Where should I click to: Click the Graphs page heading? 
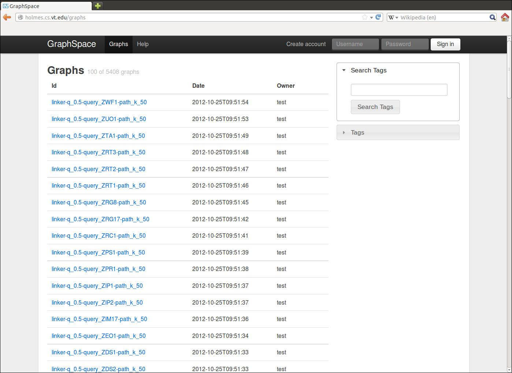[66, 70]
